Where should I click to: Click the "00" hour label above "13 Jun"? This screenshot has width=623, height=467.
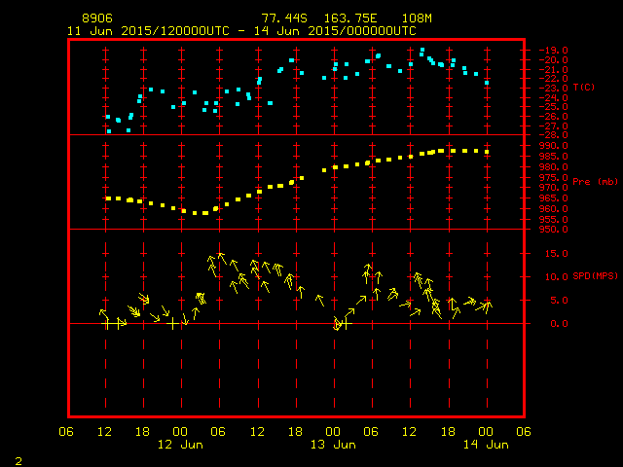click(x=333, y=432)
